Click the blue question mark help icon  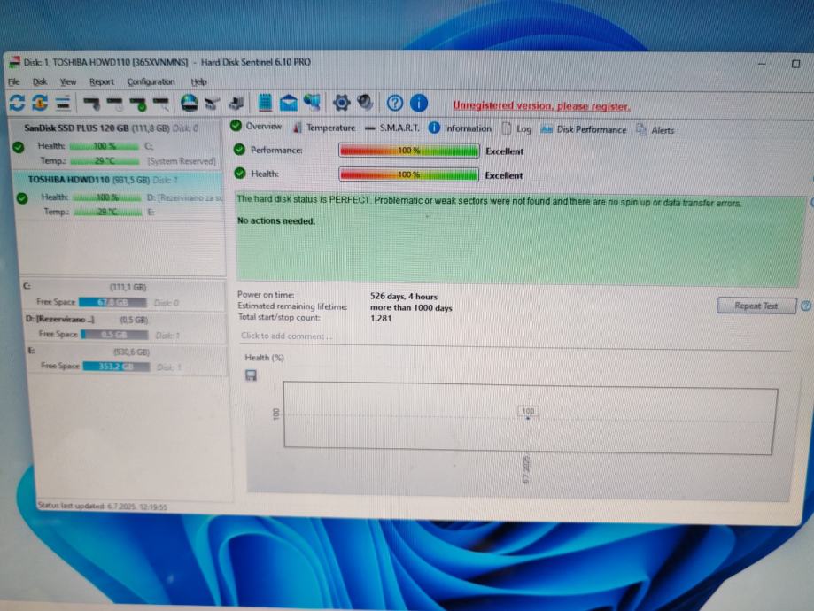click(x=394, y=103)
